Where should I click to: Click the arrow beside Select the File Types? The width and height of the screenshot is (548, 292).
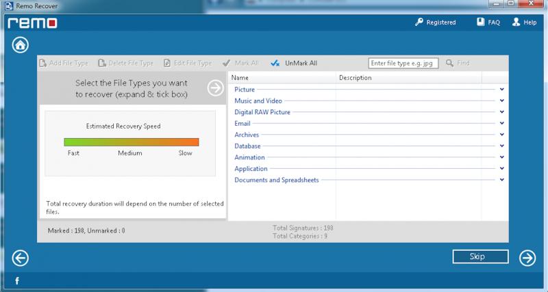tap(215, 88)
